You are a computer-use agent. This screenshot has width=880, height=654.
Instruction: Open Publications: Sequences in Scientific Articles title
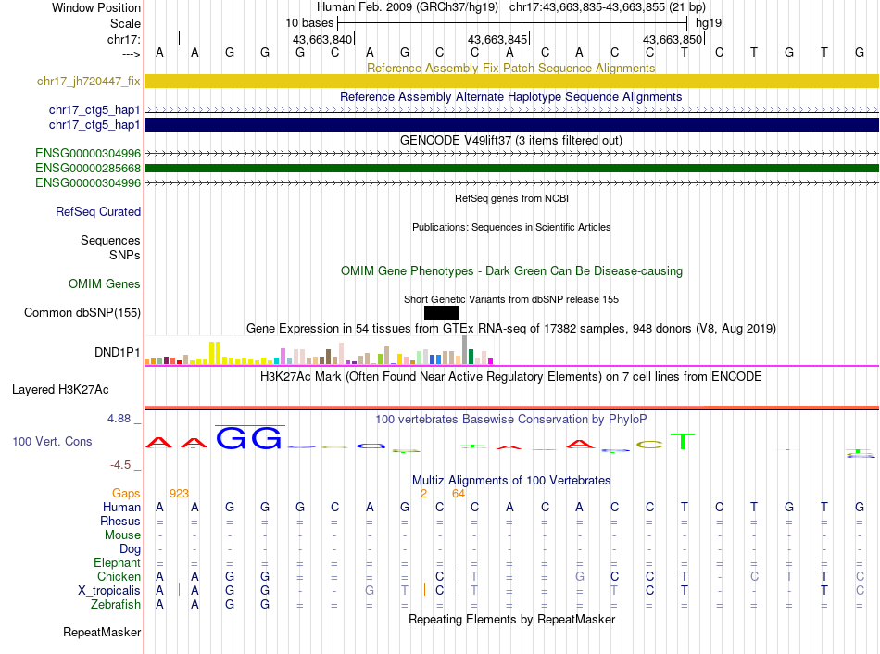(511, 227)
